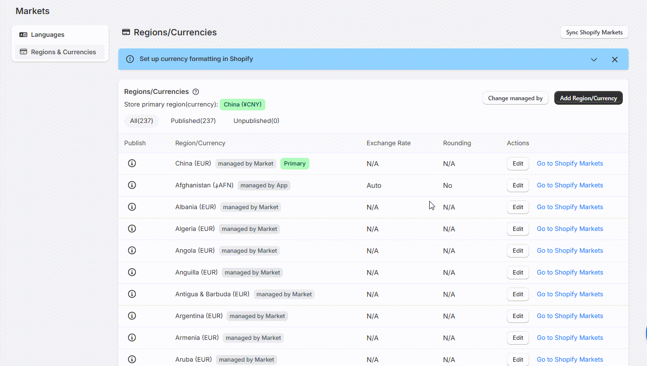
Task: Click the publish info icon for Aruba
Action: [131, 359]
